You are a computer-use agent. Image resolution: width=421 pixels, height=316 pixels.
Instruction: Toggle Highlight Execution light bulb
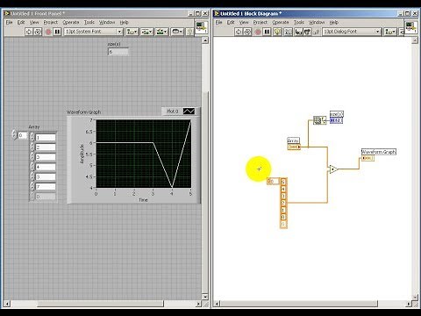(x=277, y=32)
